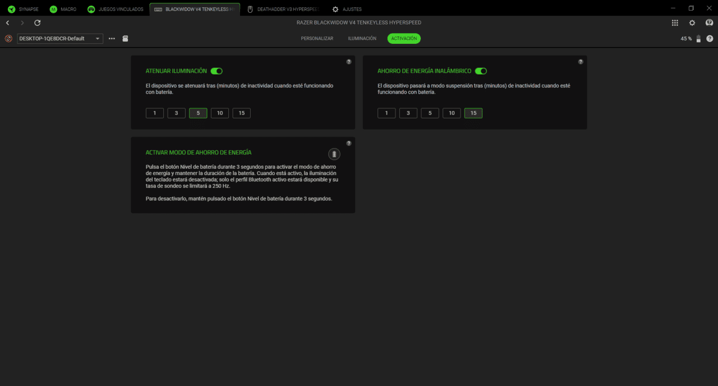The image size is (718, 386).
Task: Toggle the Atenuar Iluminación switch
Action: click(x=217, y=71)
